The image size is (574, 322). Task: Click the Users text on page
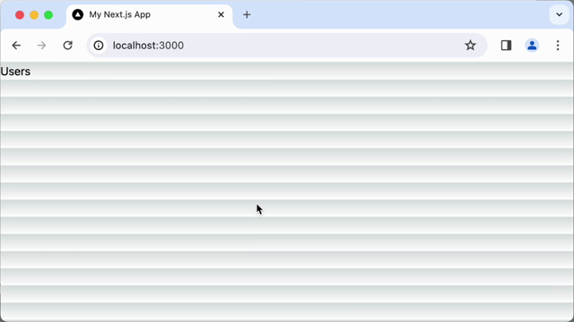(x=15, y=72)
